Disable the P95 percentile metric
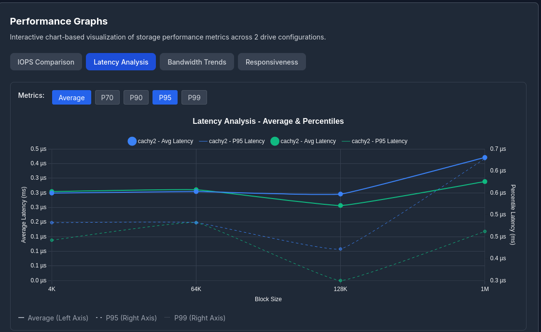The height and width of the screenshot is (332, 541). click(x=165, y=97)
